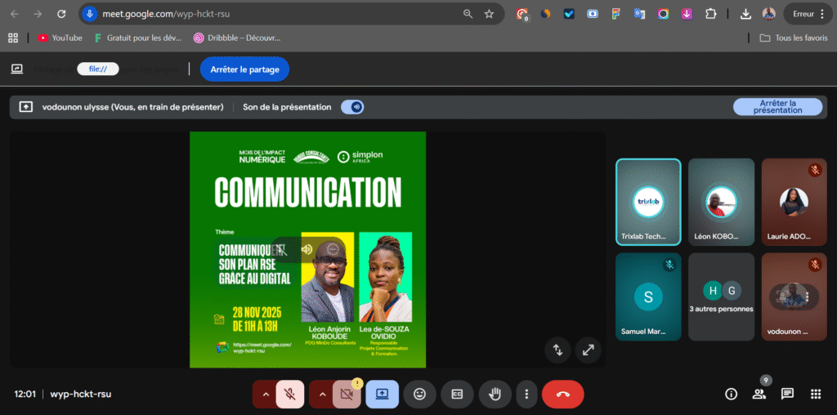This screenshot has width=837, height=415.
Task: Toggle the presentation audio switch
Action: [352, 107]
